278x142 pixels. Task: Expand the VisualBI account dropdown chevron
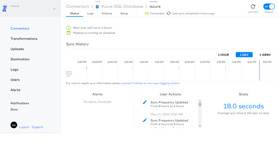pyautogui.click(x=54, y=9)
